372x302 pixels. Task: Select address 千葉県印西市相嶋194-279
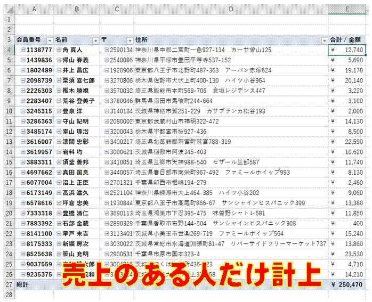tap(231, 182)
